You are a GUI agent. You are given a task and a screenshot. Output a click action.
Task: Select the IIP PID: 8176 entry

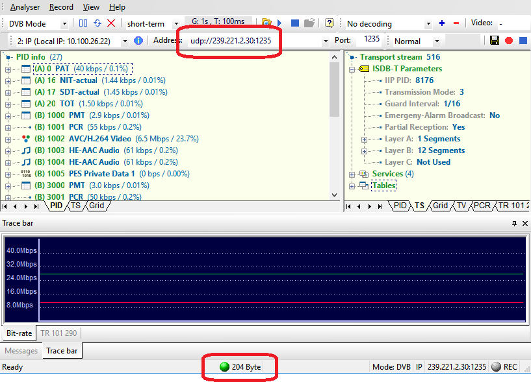[x=409, y=80]
